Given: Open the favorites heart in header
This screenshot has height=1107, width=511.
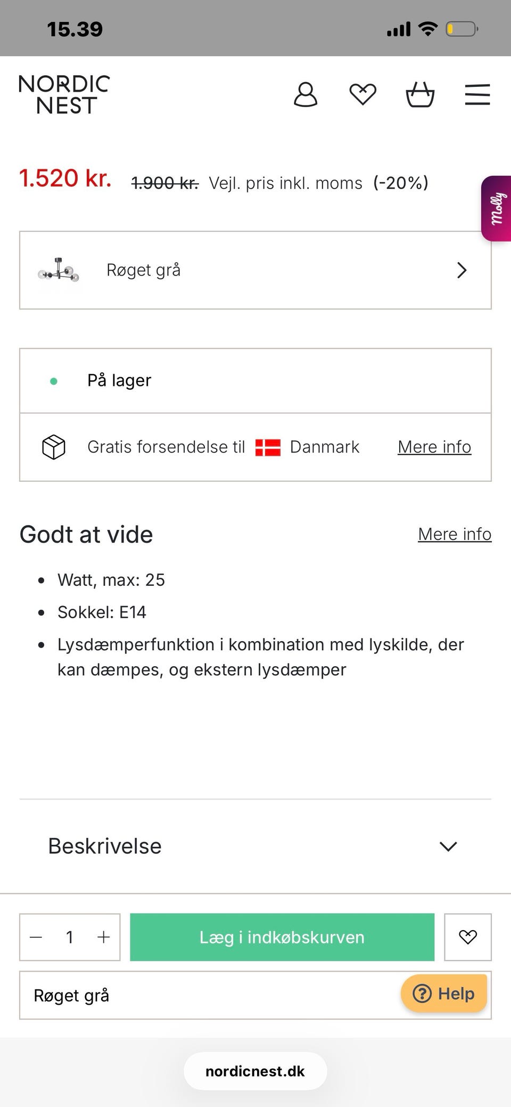Looking at the screenshot, I should 363,95.
